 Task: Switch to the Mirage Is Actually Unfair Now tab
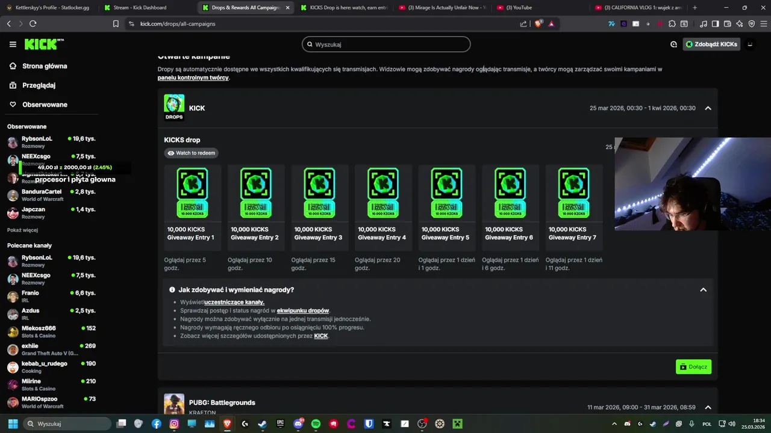tap(442, 8)
